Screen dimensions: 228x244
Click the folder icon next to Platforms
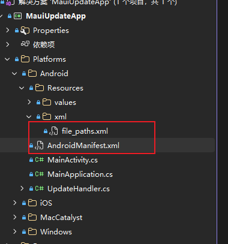(25, 59)
